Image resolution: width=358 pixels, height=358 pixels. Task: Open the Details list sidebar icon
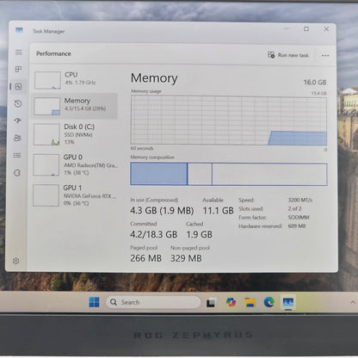coord(17,155)
